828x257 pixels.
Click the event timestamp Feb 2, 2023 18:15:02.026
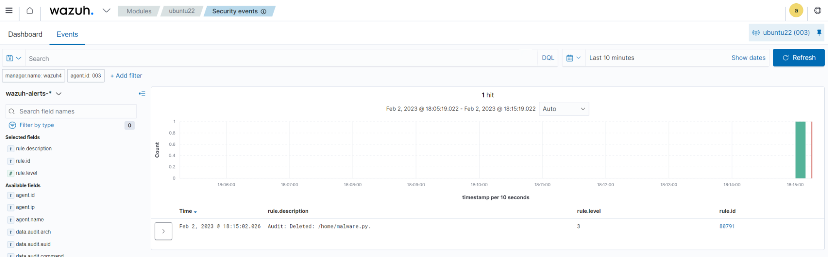pyautogui.click(x=220, y=226)
